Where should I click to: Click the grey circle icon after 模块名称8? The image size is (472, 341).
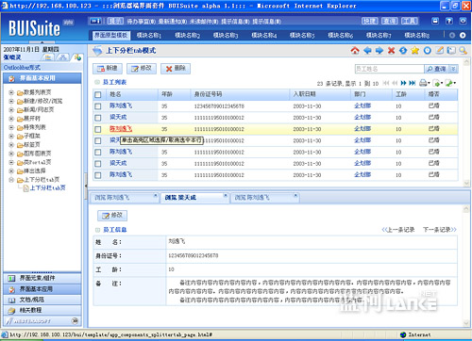pyautogui.click(x=452, y=35)
